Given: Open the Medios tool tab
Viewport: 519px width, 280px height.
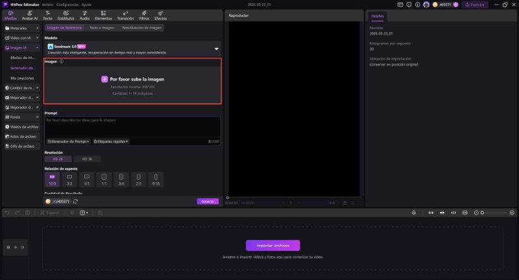Looking at the screenshot, I should coord(10,16).
